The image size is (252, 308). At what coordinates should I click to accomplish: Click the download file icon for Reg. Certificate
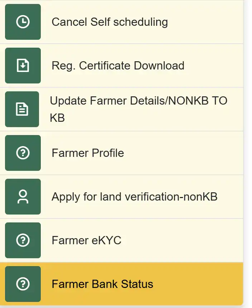coord(23,66)
